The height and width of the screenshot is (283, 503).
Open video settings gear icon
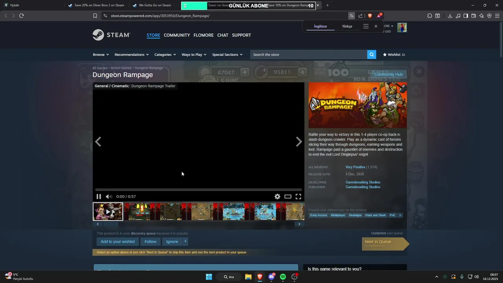tap(277, 197)
